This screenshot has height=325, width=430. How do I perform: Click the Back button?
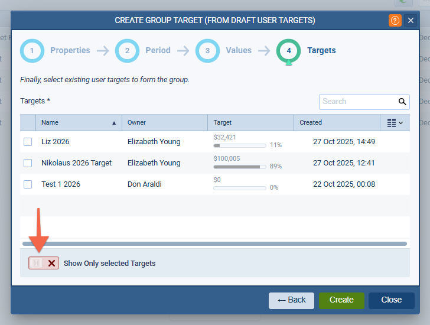pos(291,300)
